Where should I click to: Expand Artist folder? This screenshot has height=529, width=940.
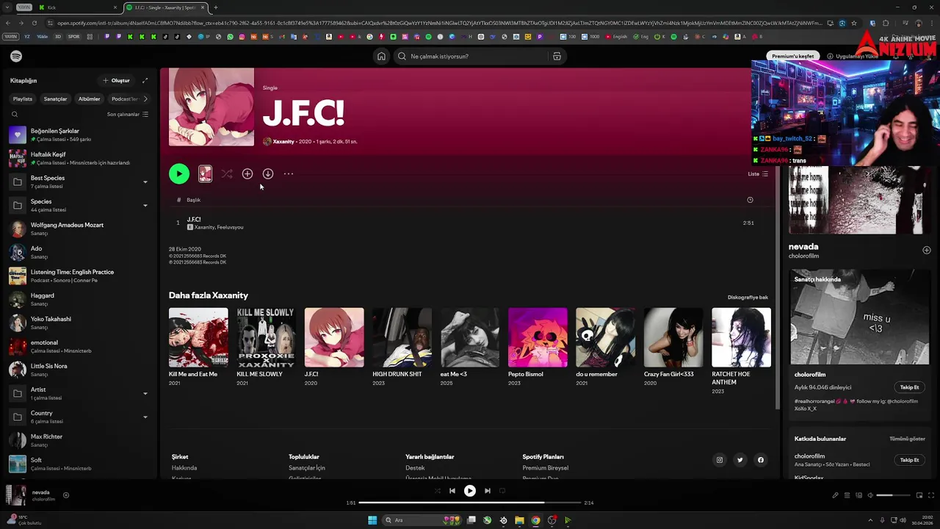tap(145, 394)
